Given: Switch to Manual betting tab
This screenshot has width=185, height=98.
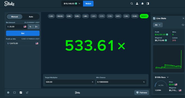Looking at the screenshot, I should click(14, 17).
